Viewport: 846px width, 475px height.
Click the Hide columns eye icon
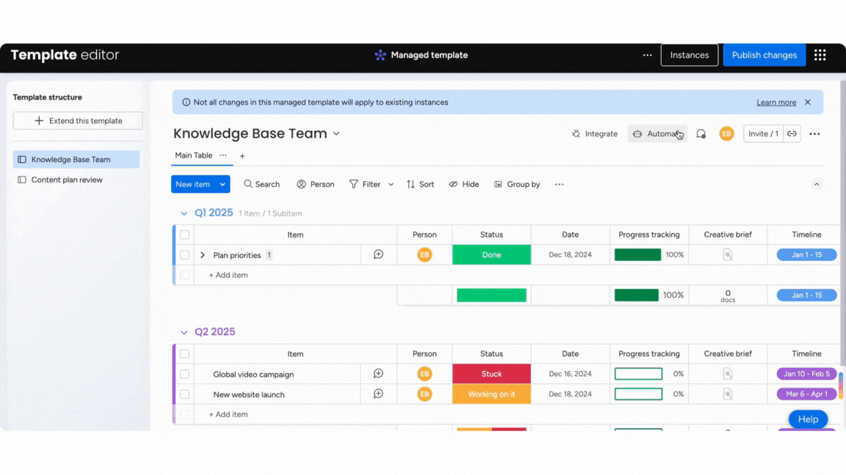tap(453, 184)
